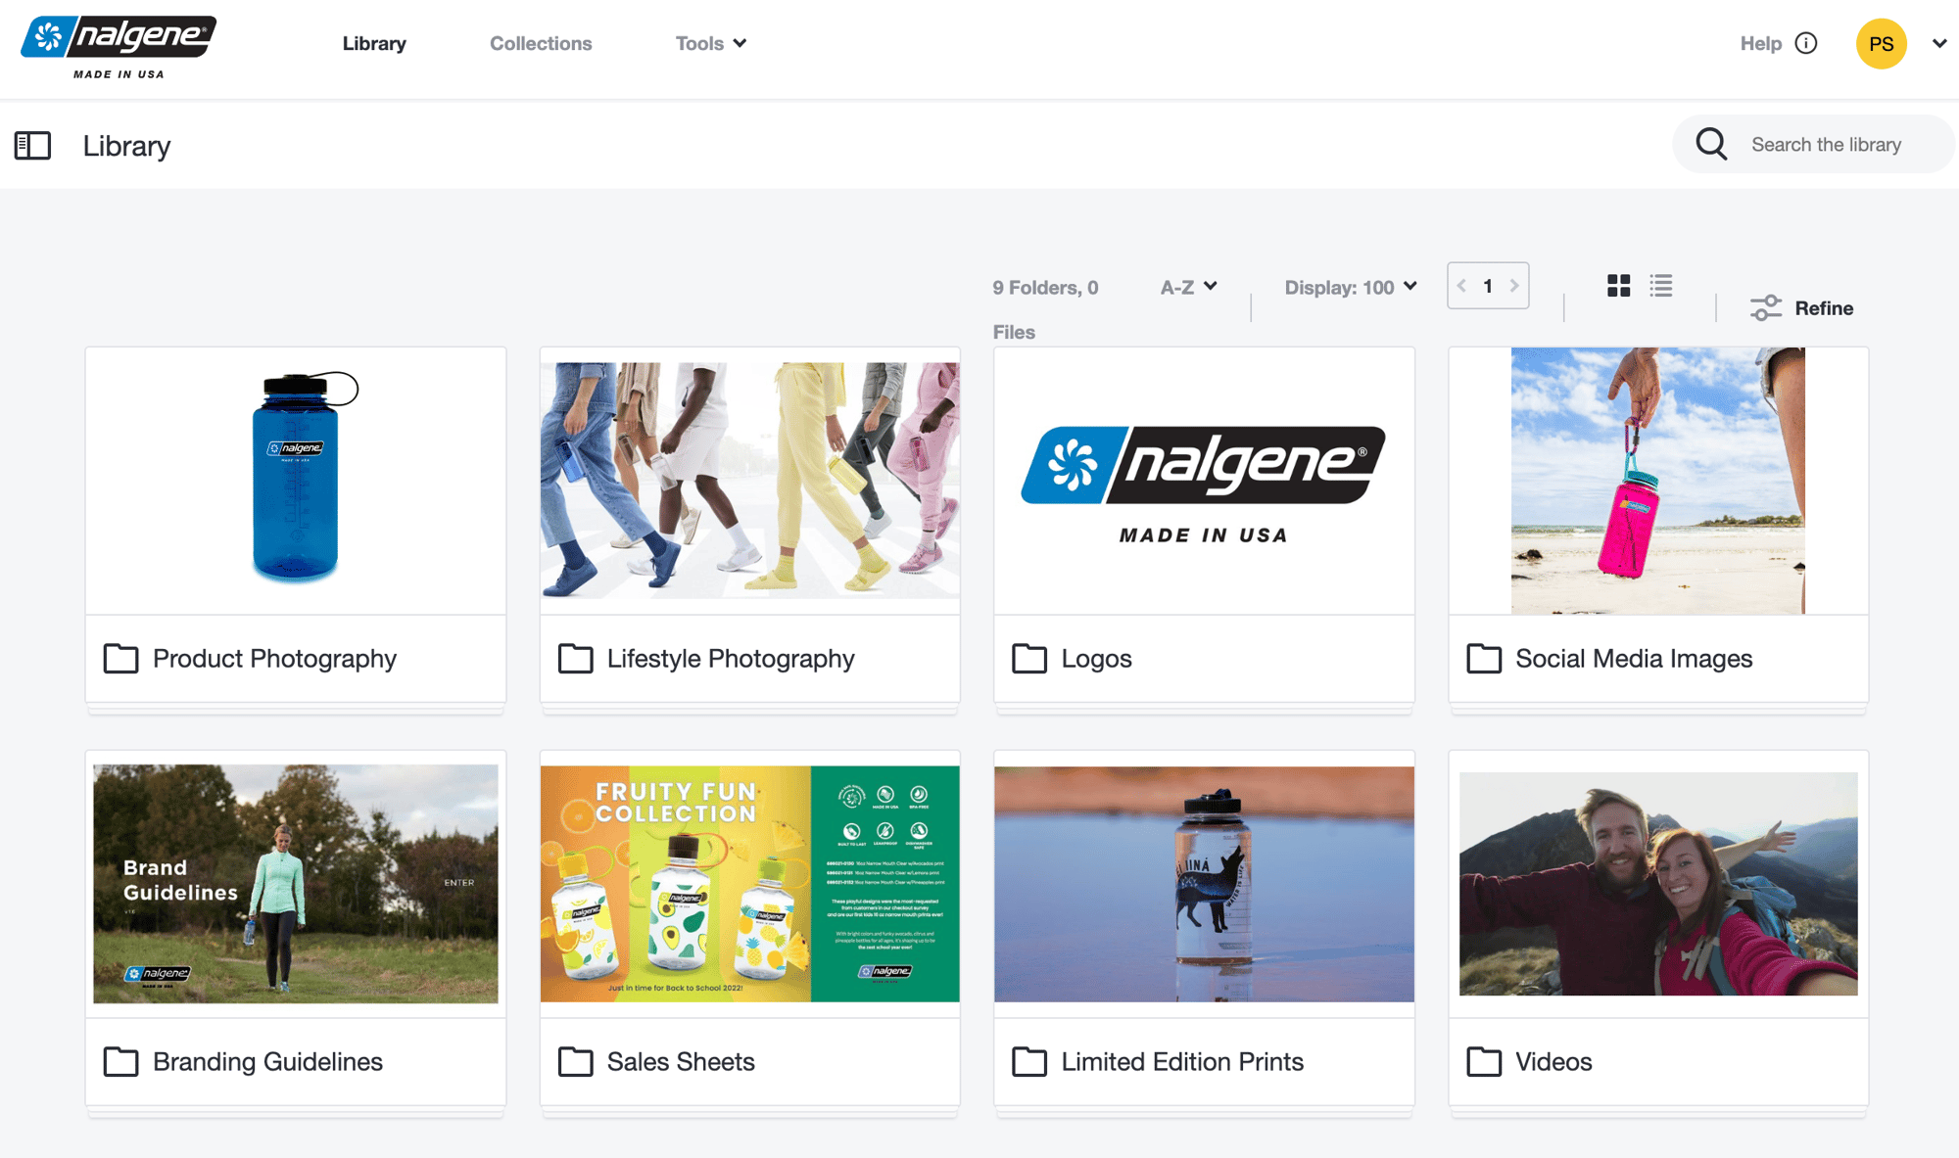Switch to grid view layout
1959x1158 pixels.
click(x=1618, y=286)
